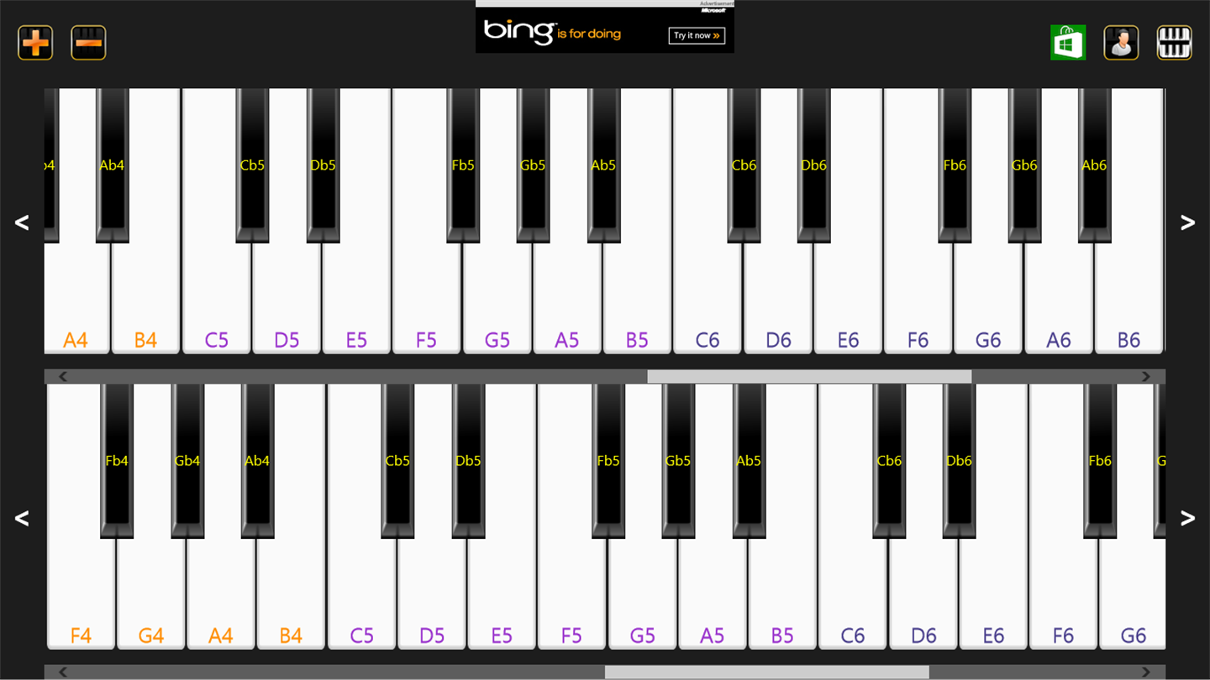Click upper scrollbar left arrow
This screenshot has height=680, width=1210.
(x=63, y=377)
